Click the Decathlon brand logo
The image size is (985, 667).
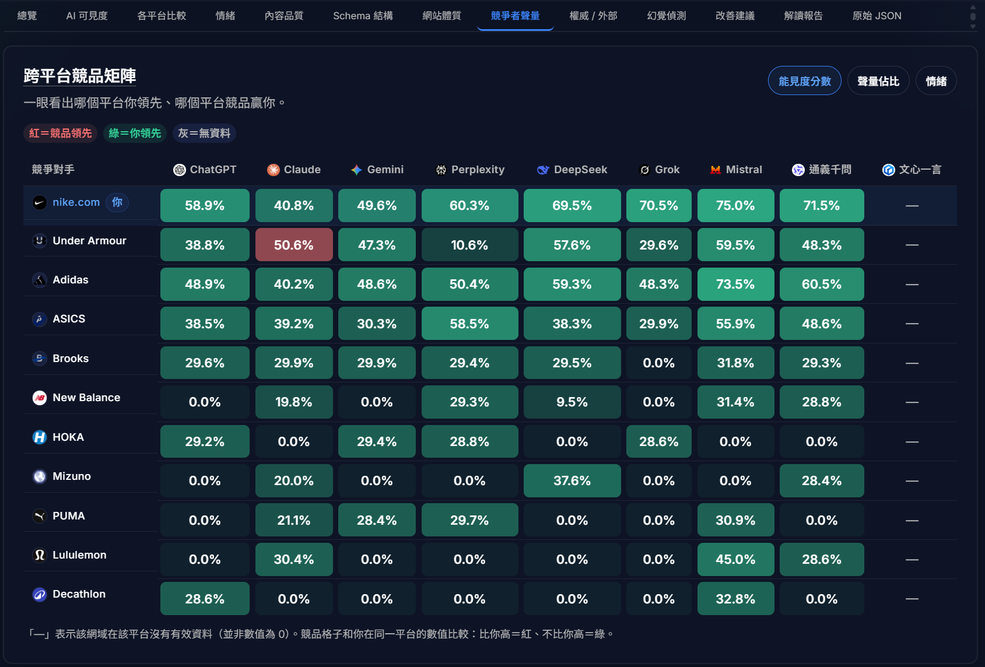pyautogui.click(x=40, y=594)
